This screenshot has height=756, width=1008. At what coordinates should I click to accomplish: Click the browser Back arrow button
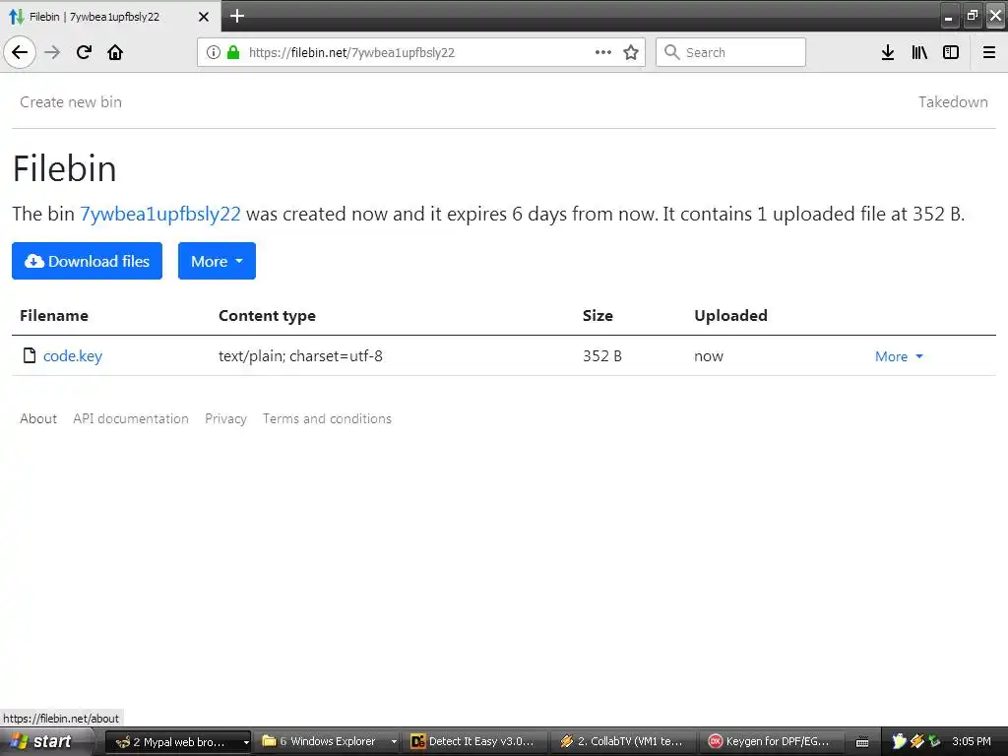pyautogui.click(x=20, y=52)
